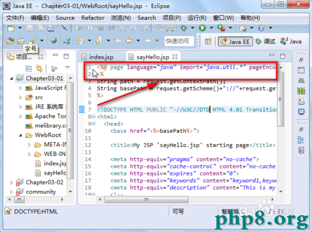This screenshot has width=312, height=232.
Task: Click the Next Annotation icon
Action: [x=80, y=41]
